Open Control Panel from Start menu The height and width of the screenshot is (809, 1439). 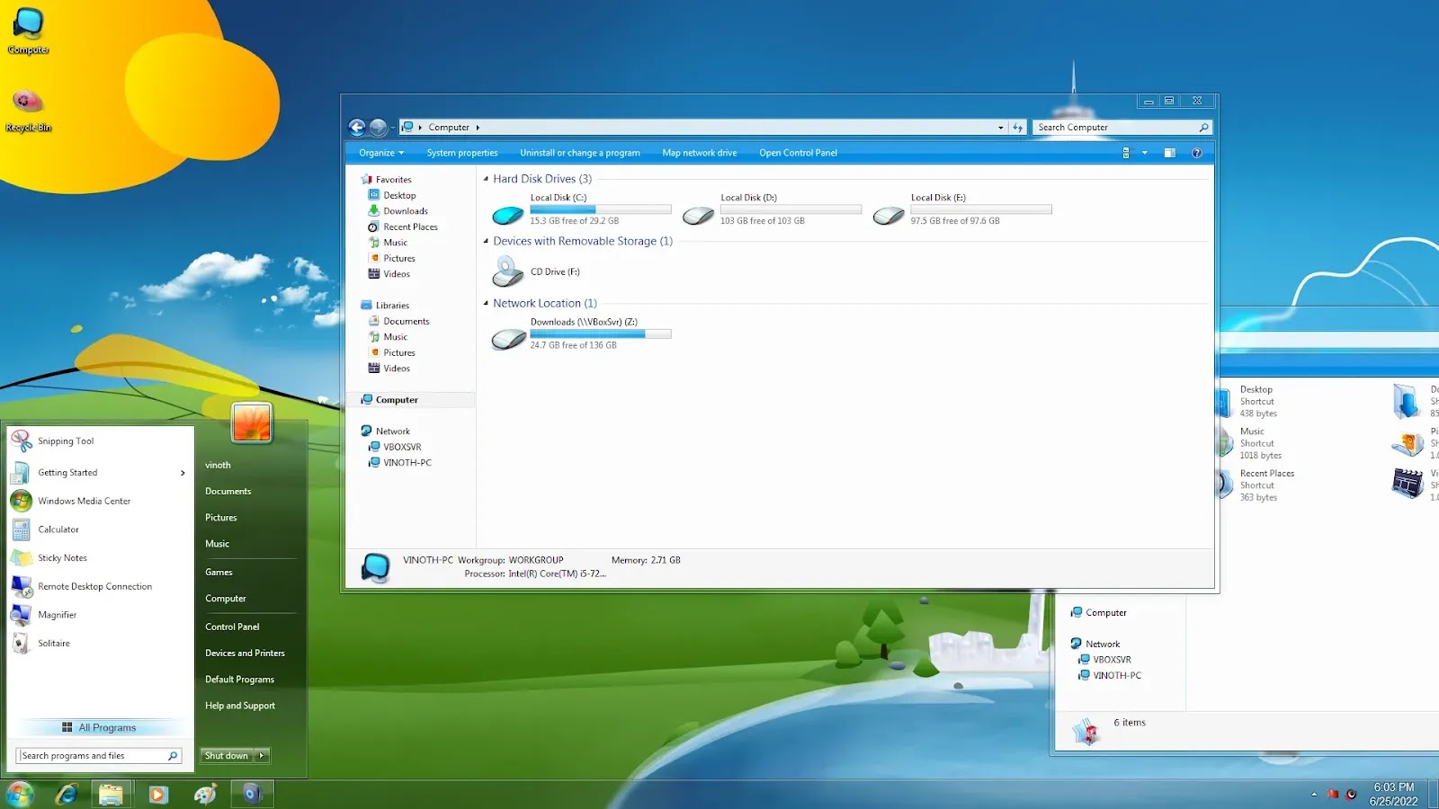click(x=232, y=627)
